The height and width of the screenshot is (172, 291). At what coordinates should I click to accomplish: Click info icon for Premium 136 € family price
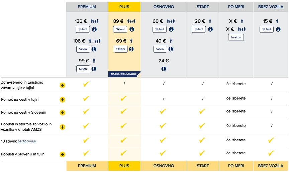(x=94, y=29)
